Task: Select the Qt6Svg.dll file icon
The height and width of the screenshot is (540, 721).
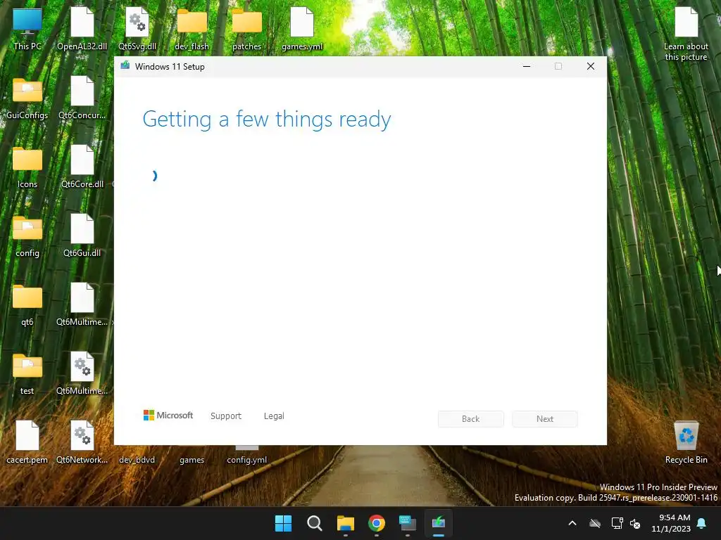Action: click(137, 28)
